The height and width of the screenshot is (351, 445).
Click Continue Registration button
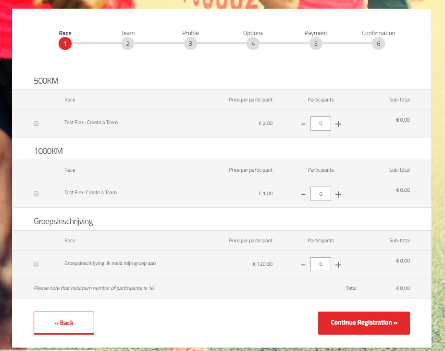[x=364, y=323]
